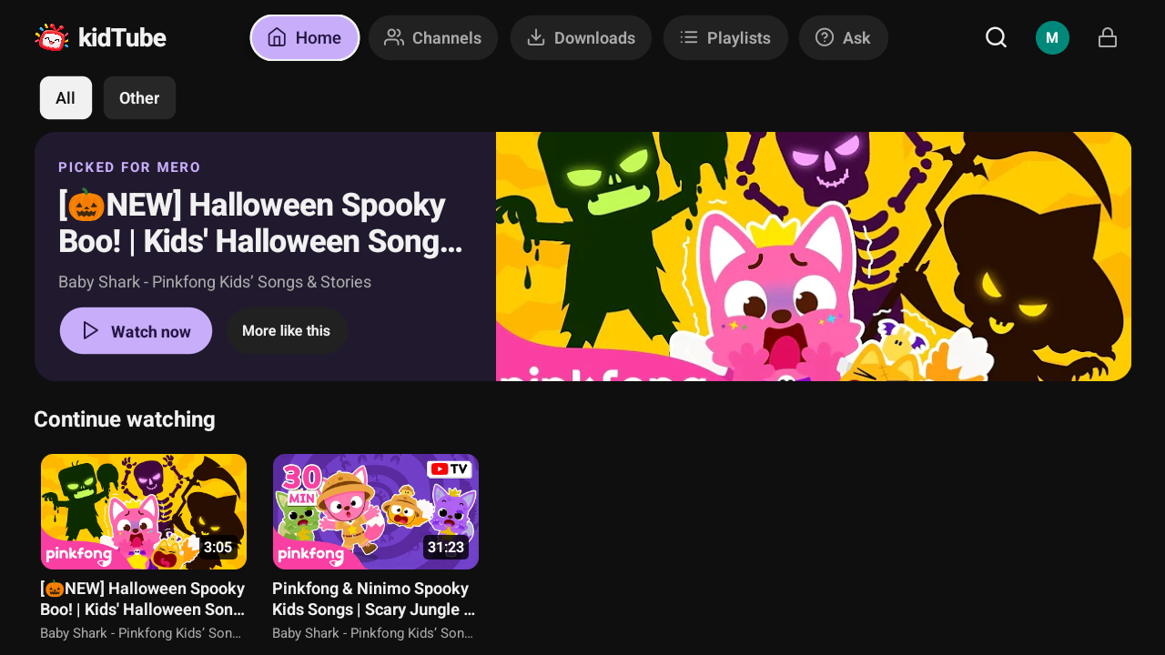Viewport: 1165px width, 655px height.
Task: Open the M profile avatar
Action: point(1052,37)
